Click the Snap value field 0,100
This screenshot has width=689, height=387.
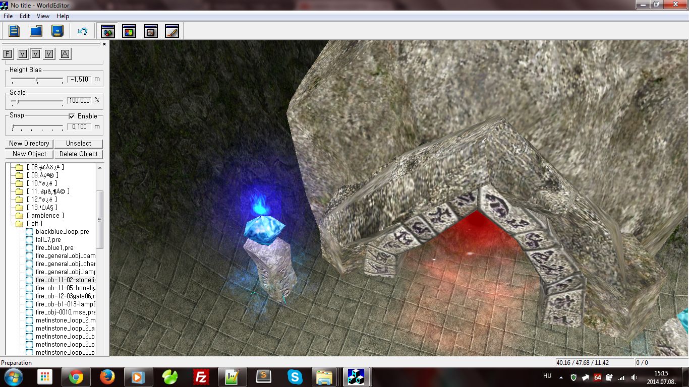click(79, 126)
